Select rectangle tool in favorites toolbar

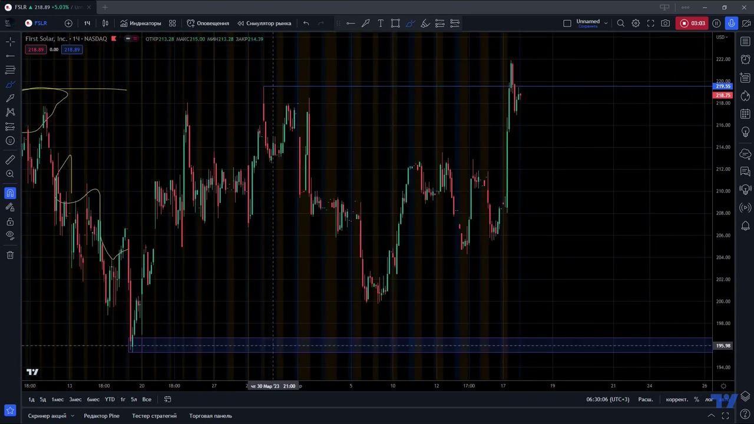395,23
